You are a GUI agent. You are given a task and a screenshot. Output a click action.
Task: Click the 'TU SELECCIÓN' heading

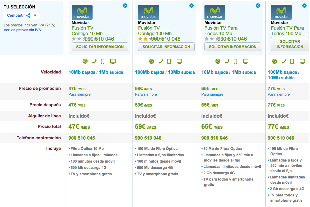pyautogui.click(x=19, y=7)
